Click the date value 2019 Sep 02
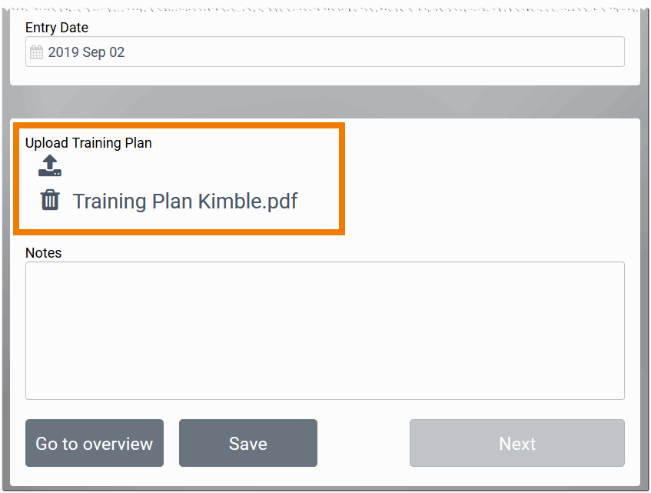Viewport: 651px width, 493px height. click(87, 52)
